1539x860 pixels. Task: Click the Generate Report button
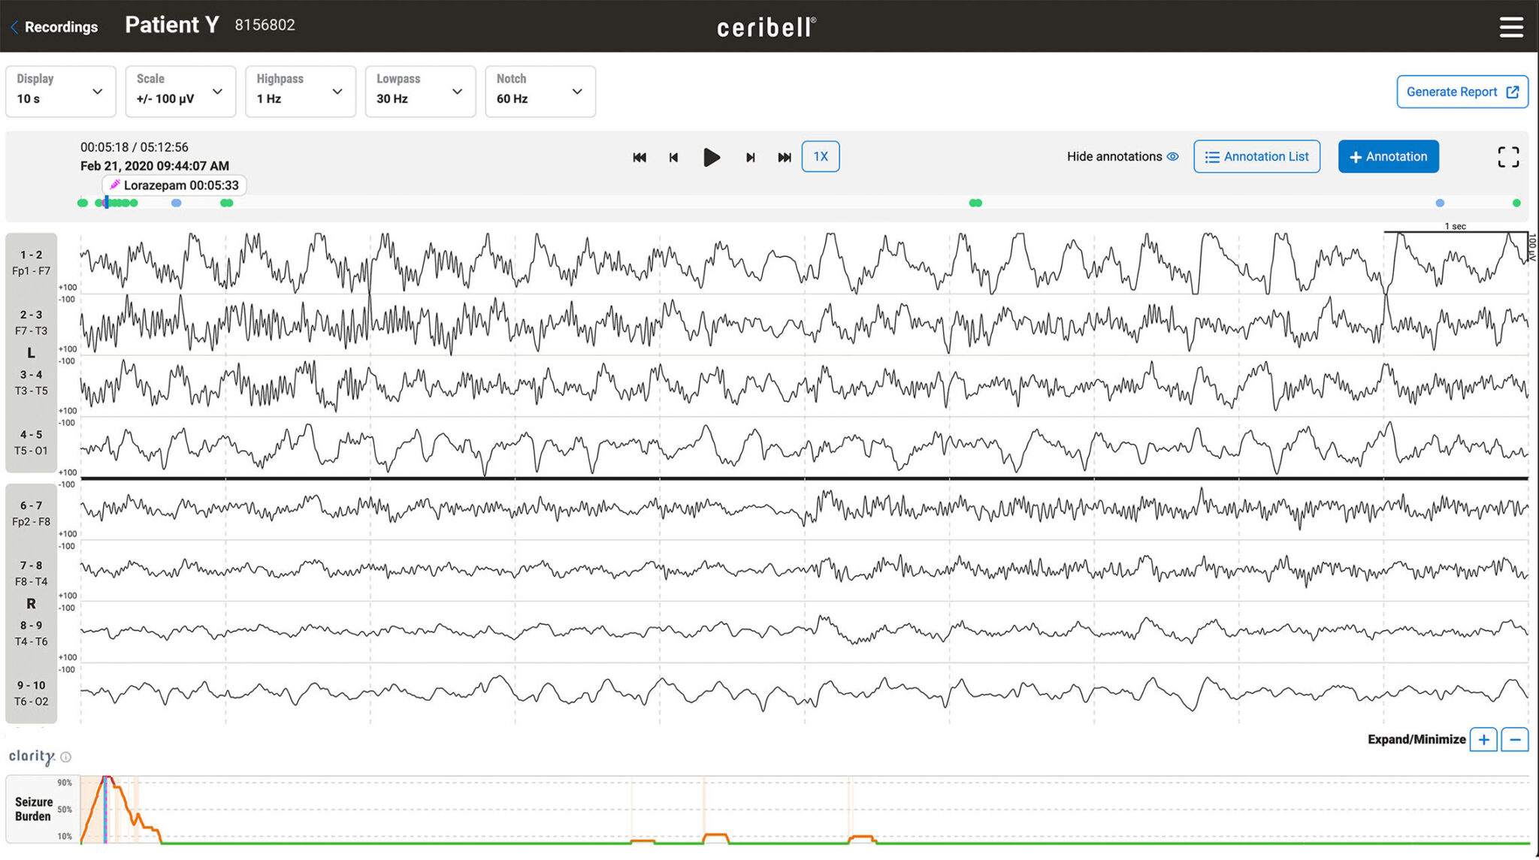click(1462, 92)
